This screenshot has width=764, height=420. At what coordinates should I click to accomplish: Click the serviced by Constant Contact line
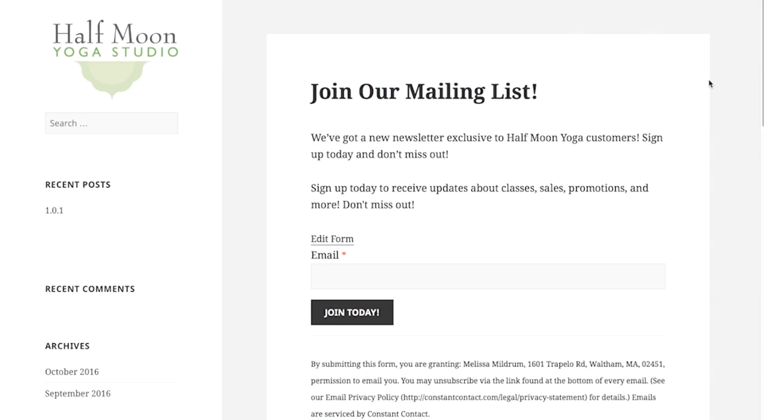pyautogui.click(x=370, y=414)
